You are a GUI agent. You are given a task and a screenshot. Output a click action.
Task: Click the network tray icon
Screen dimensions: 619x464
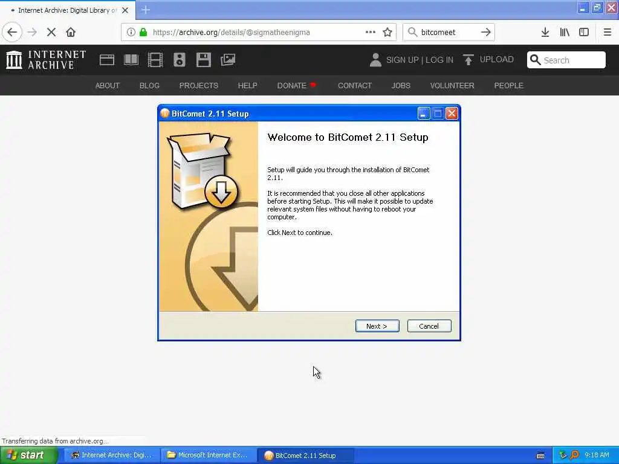coord(563,455)
